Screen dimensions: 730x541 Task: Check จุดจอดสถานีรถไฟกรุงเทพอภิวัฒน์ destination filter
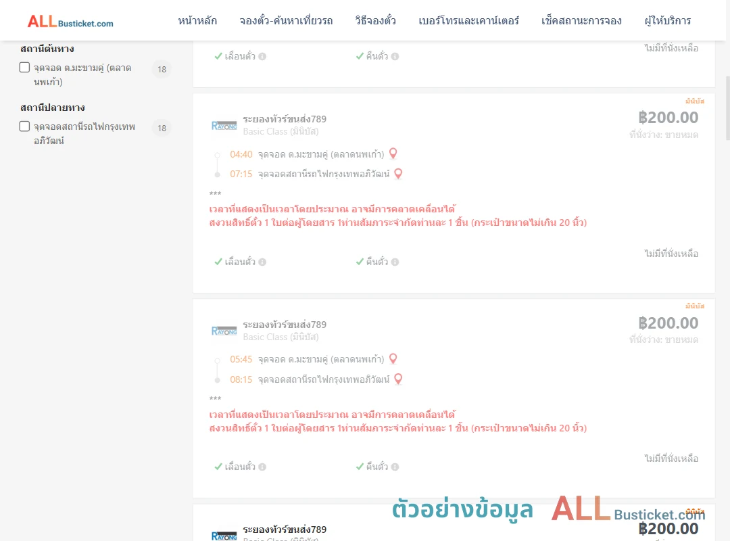point(25,126)
